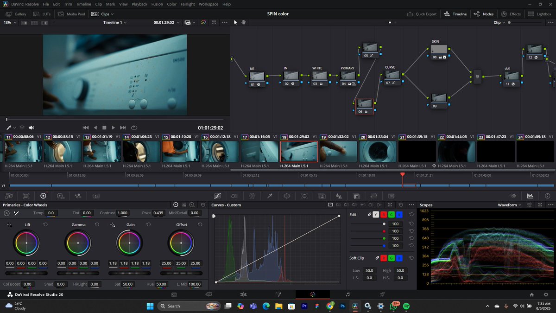Open Spotify from the taskbar
Screen dimensions: 556x313
[x=406, y=306]
